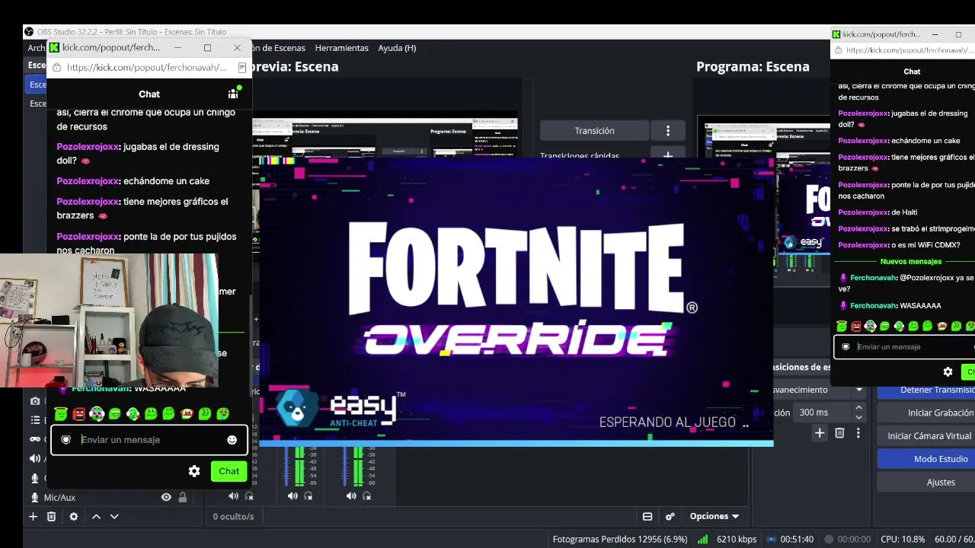Mute the first audio mixer channel
This screenshot has height=548, width=975.
pyautogui.click(x=234, y=496)
